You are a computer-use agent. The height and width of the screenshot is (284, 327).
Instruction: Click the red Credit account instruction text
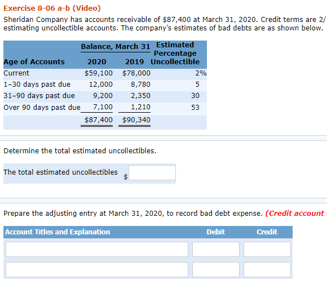296,214
